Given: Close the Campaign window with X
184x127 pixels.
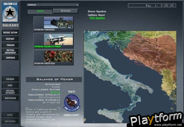Looking at the screenshot, I should coord(78,5).
